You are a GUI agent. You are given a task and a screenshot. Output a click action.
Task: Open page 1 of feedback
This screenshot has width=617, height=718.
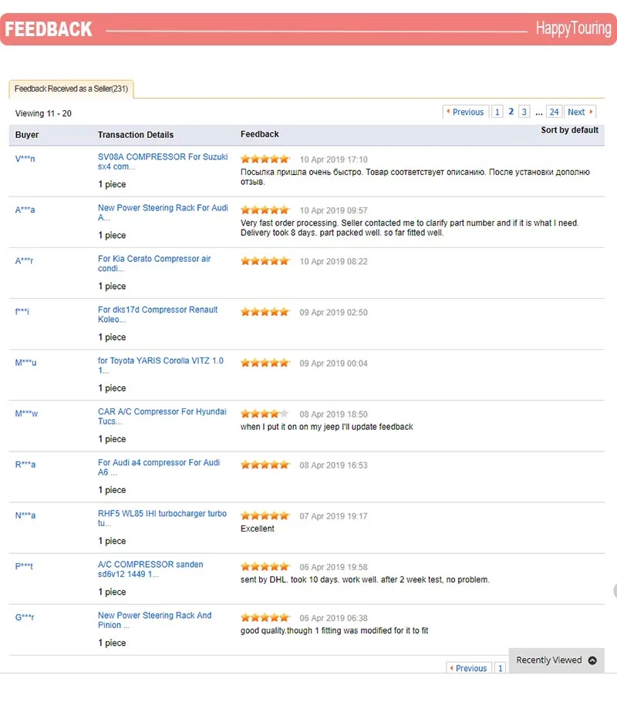pyautogui.click(x=497, y=112)
